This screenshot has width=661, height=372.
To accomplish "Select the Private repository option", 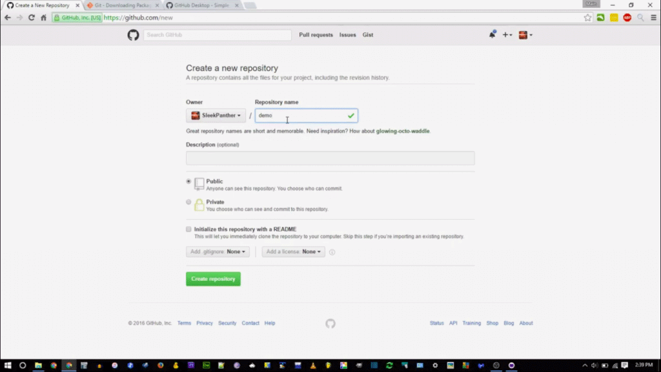I will [x=188, y=201].
